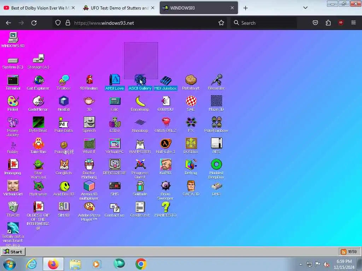This screenshot has height=271, width=362.
Task: Open the Extensions puzzle icon
Action: [x=328, y=23]
